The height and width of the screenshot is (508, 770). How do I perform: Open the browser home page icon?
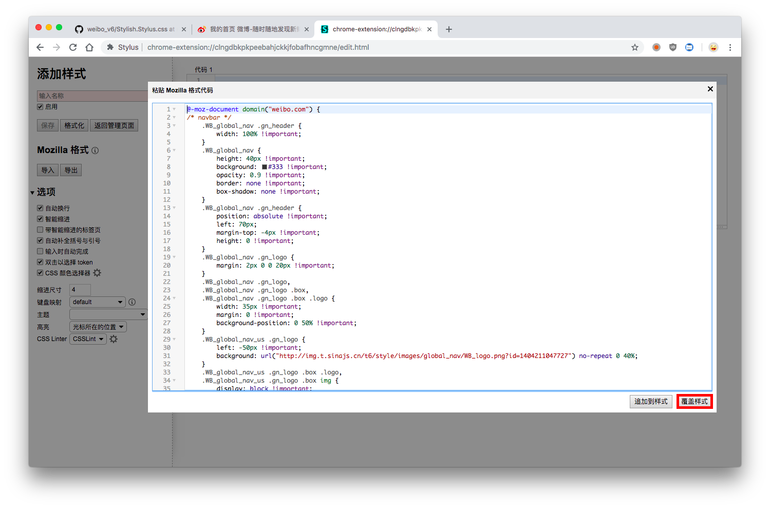click(x=89, y=47)
